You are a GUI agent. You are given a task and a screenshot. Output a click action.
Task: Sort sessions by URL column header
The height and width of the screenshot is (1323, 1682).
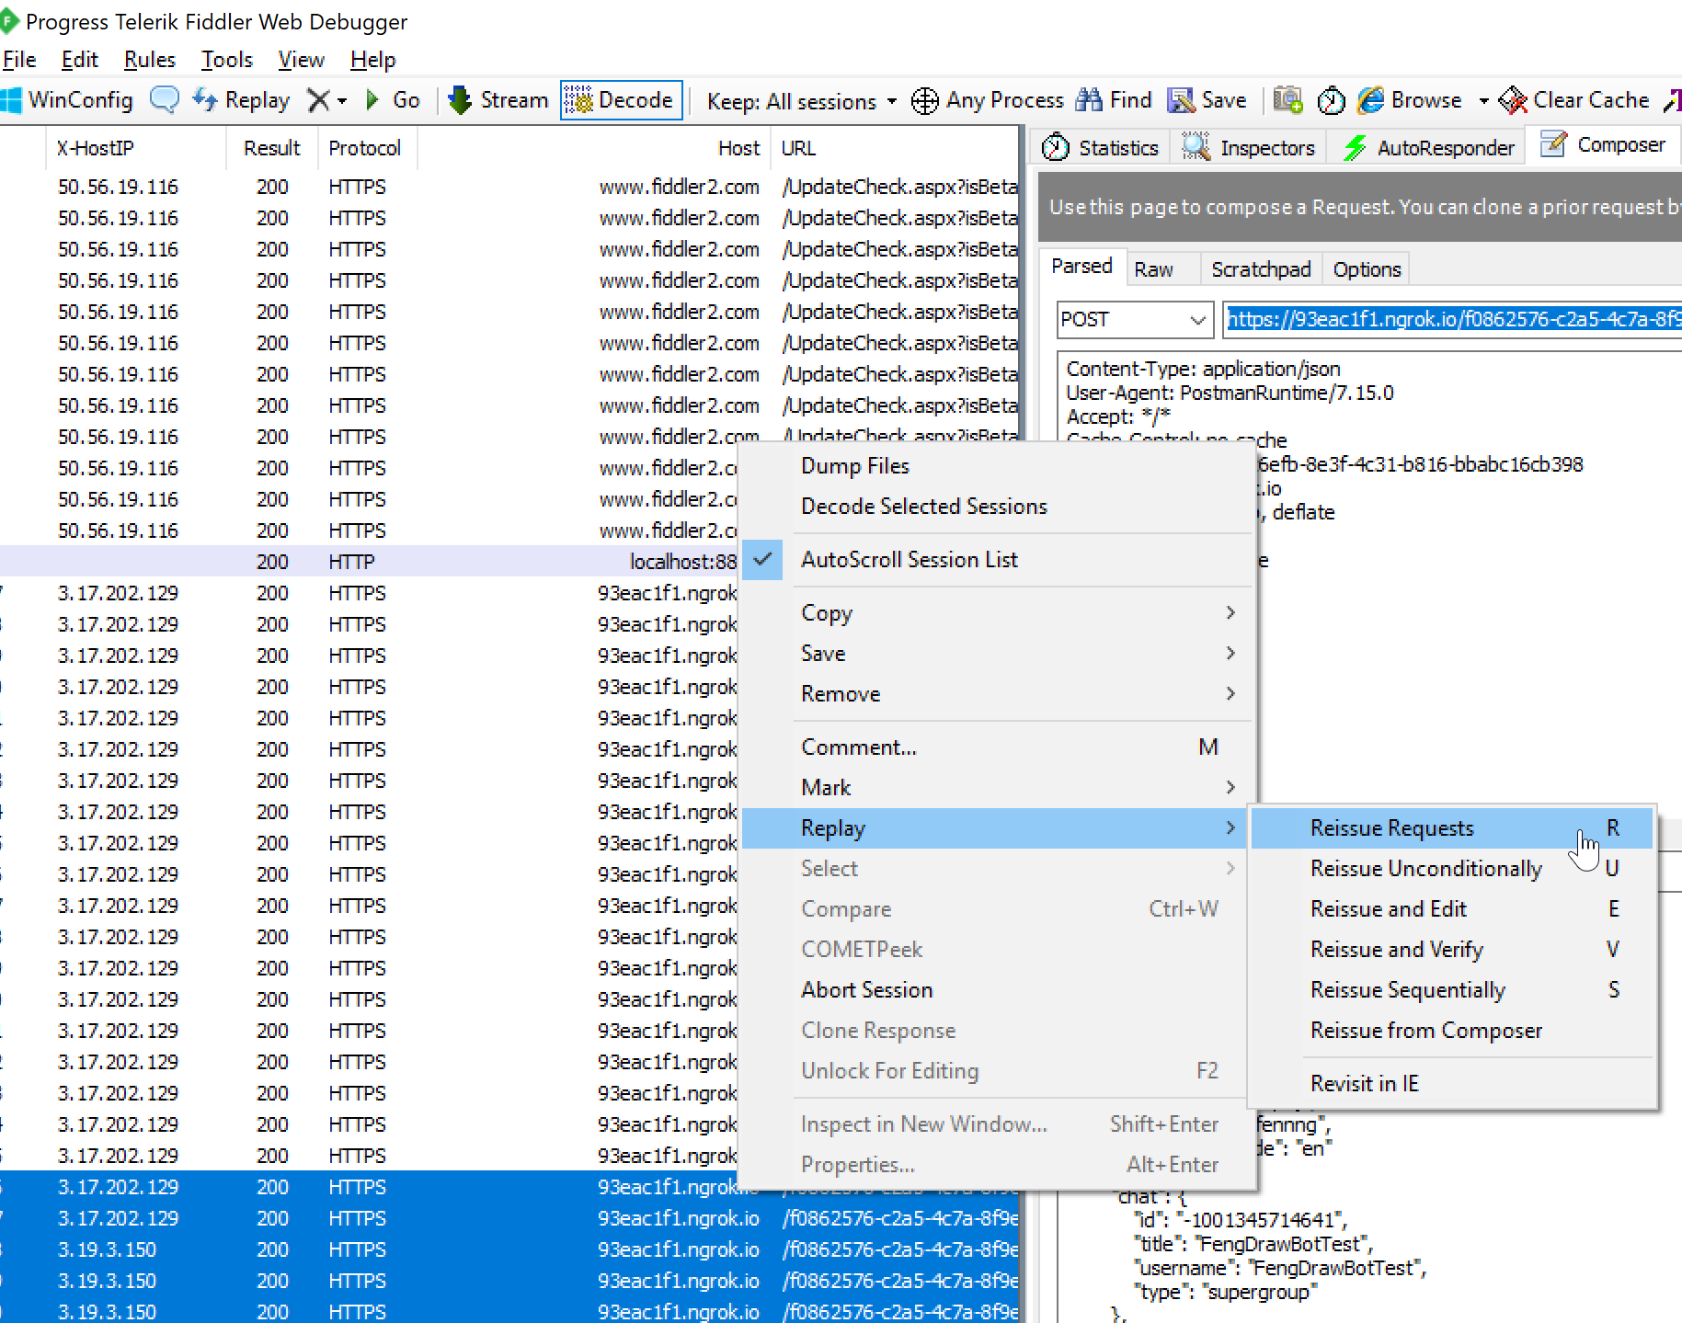pos(896,148)
